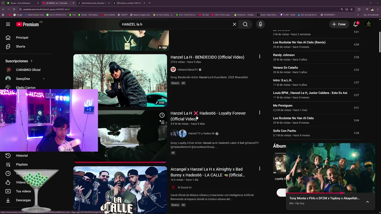Open a new browser tab
The image size is (381, 214).
point(149,3)
